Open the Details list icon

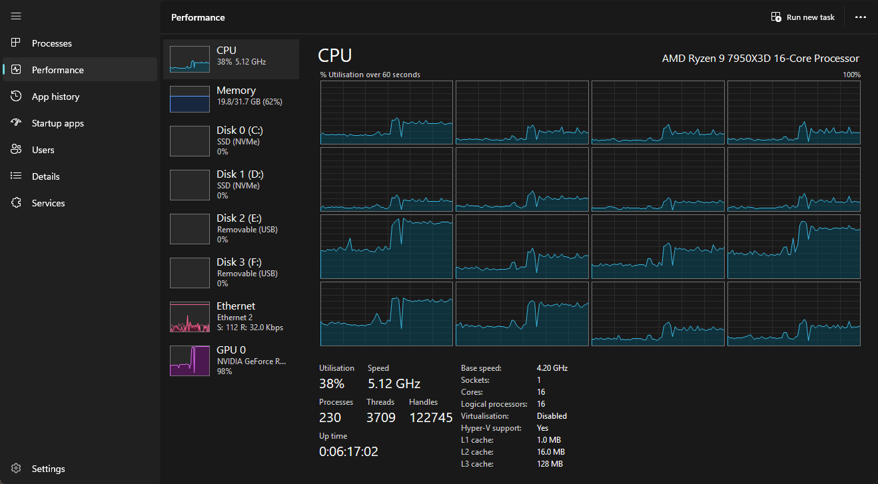[17, 176]
